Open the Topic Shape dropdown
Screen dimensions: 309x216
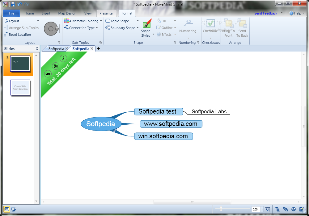138,21
